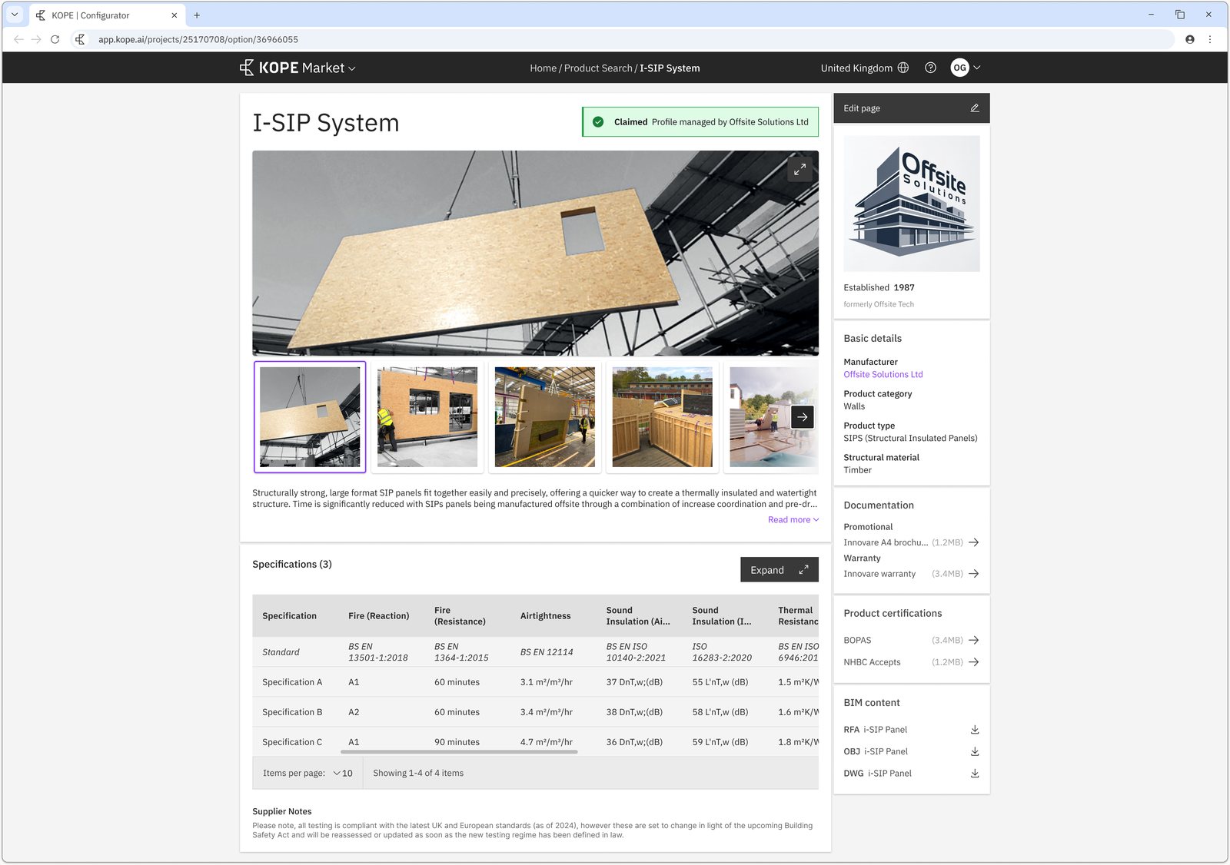Open BOPAS certification arrow
This screenshot has width=1230, height=865.
pos(973,640)
